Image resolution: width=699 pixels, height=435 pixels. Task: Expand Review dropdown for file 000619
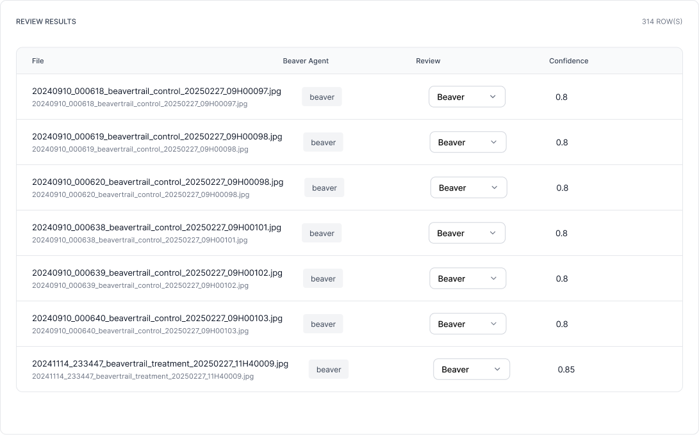point(468,143)
